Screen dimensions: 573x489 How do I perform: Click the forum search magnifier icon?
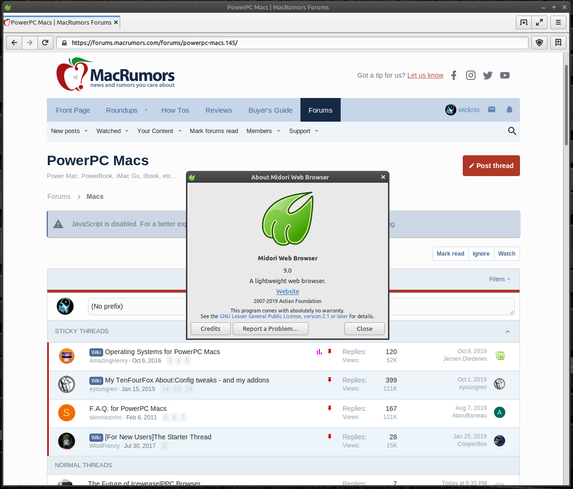coord(512,131)
